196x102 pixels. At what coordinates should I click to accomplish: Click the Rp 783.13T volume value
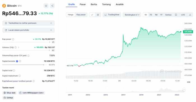[50, 48]
